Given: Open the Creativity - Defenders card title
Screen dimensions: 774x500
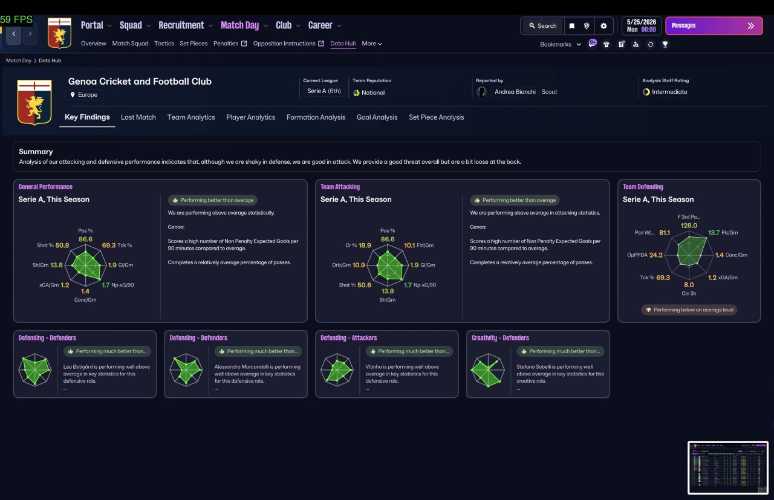Looking at the screenshot, I should (501, 338).
